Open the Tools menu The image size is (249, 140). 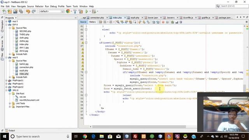(x=75, y=6)
